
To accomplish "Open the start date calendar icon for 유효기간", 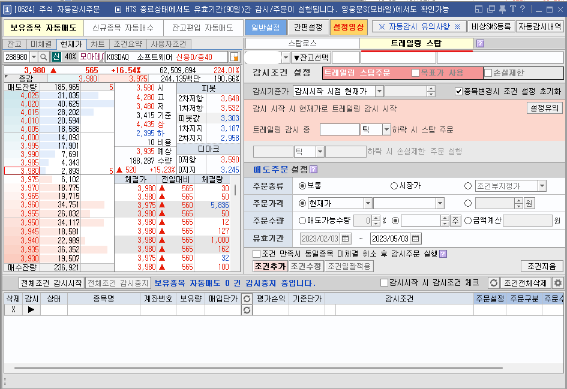I will tap(344, 238).
